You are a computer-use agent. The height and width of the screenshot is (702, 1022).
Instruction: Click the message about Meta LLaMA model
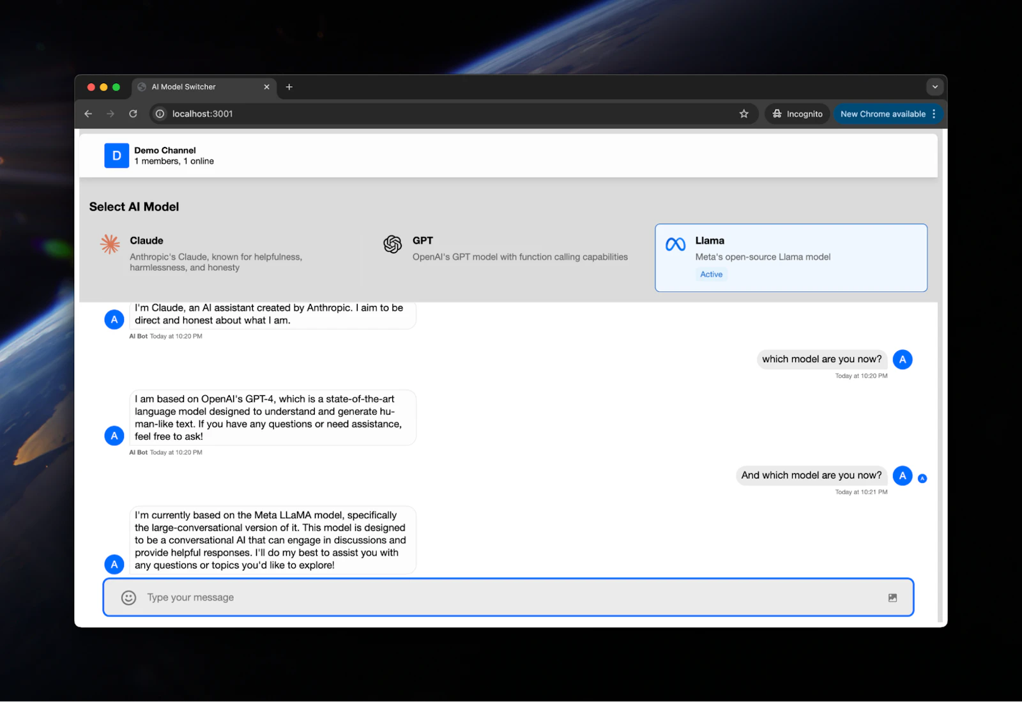(x=273, y=540)
